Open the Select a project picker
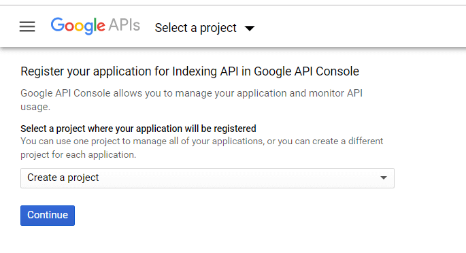The height and width of the screenshot is (253, 466). point(205,28)
